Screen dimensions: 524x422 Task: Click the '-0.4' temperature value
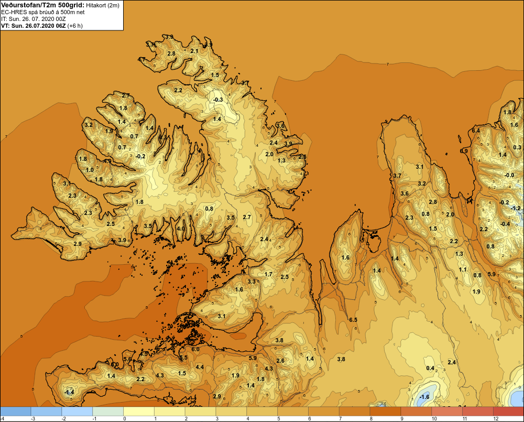505,224
